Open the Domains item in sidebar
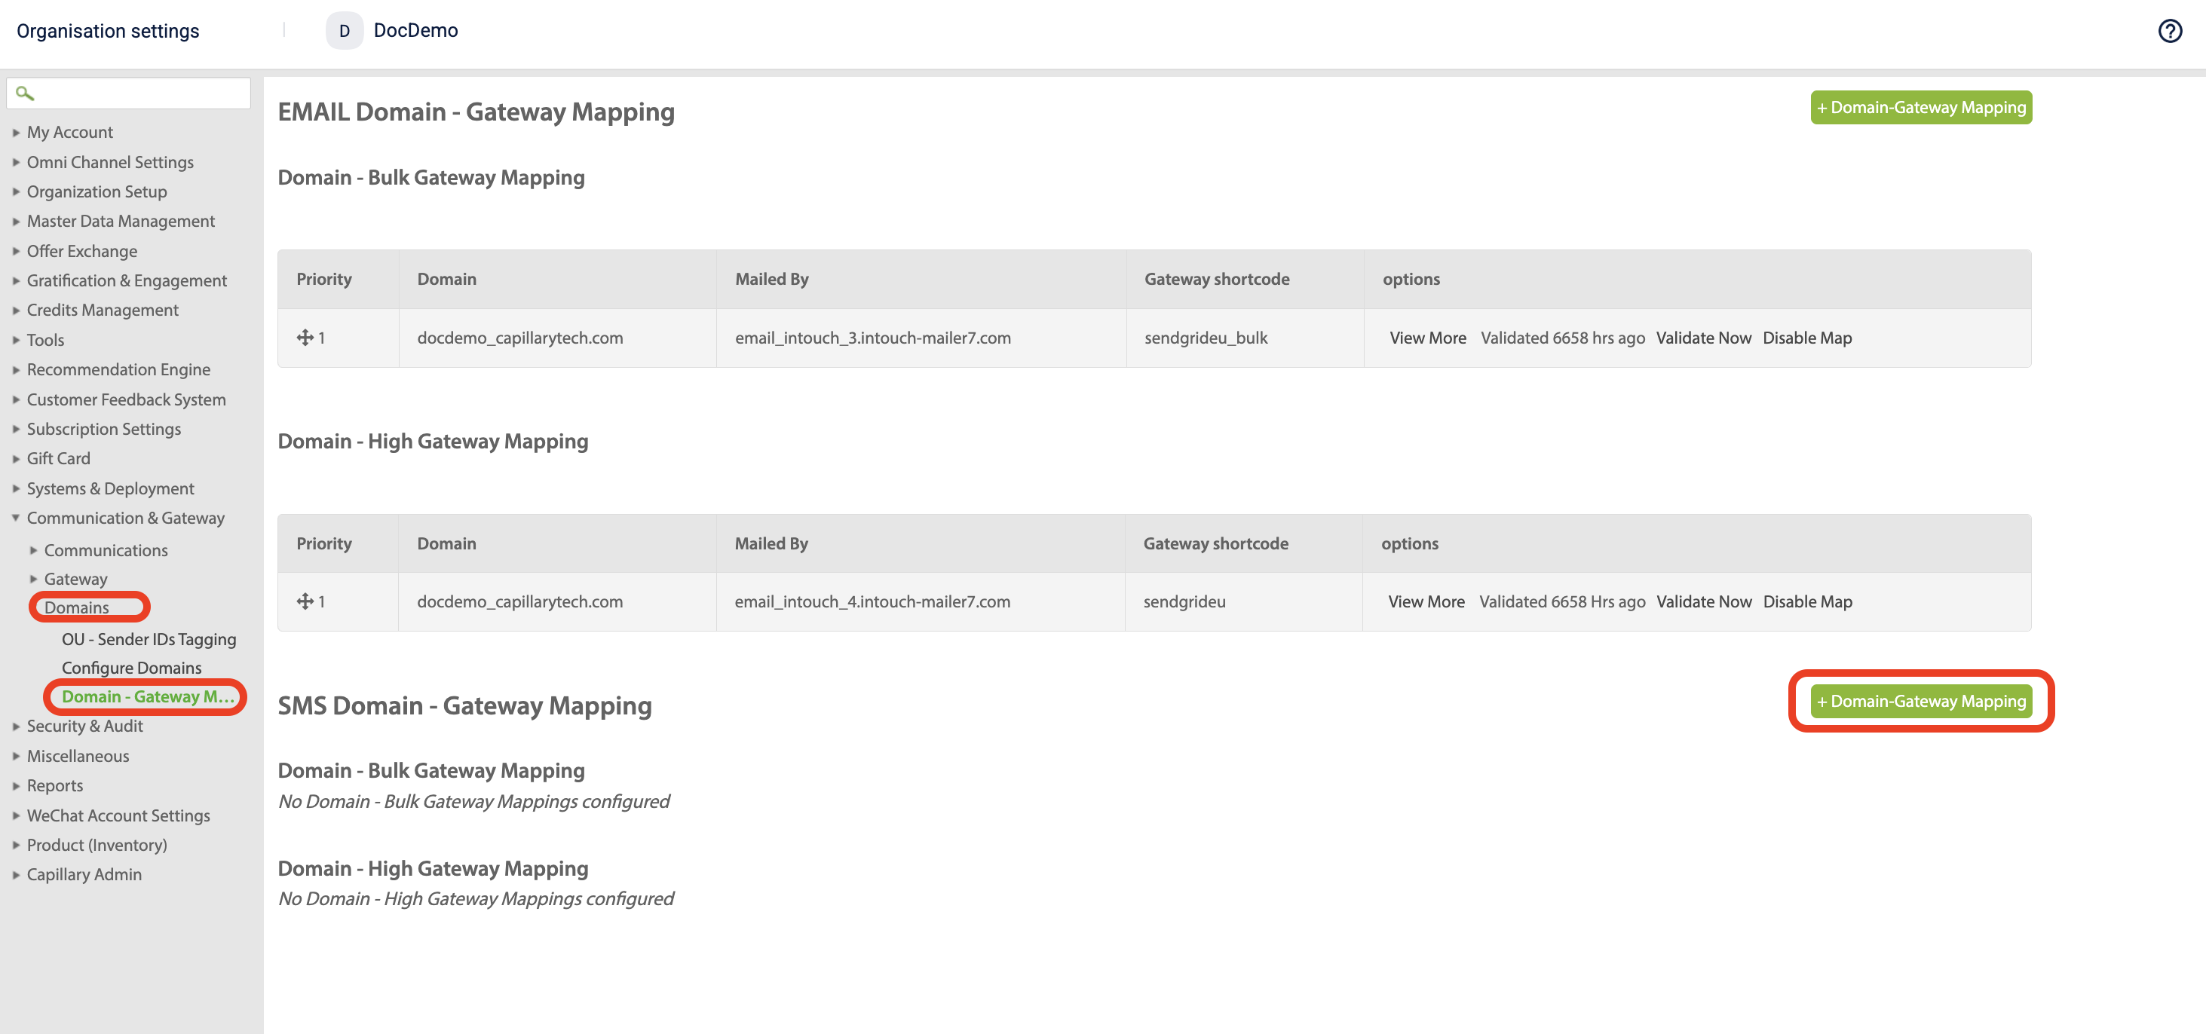The width and height of the screenshot is (2206, 1034). 77,607
